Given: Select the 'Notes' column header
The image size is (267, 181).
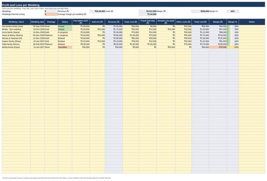Looking at the screenshot, I should [x=252, y=22].
